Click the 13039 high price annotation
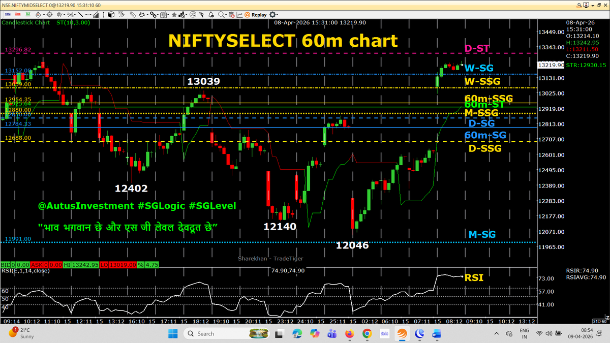This screenshot has height=343, width=610. click(203, 81)
